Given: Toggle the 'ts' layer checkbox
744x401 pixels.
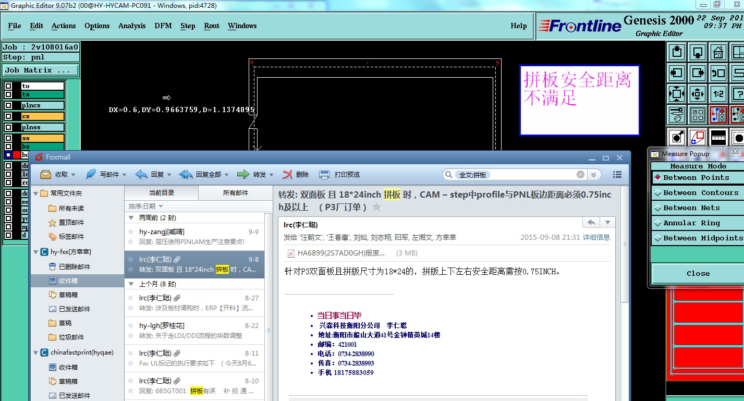Looking at the screenshot, I should point(8,94).
